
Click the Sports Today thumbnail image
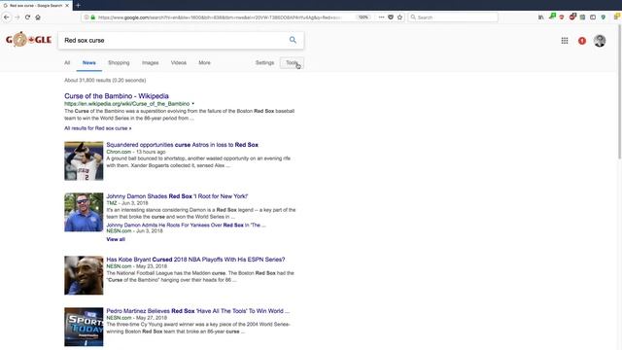pos(84,327)
